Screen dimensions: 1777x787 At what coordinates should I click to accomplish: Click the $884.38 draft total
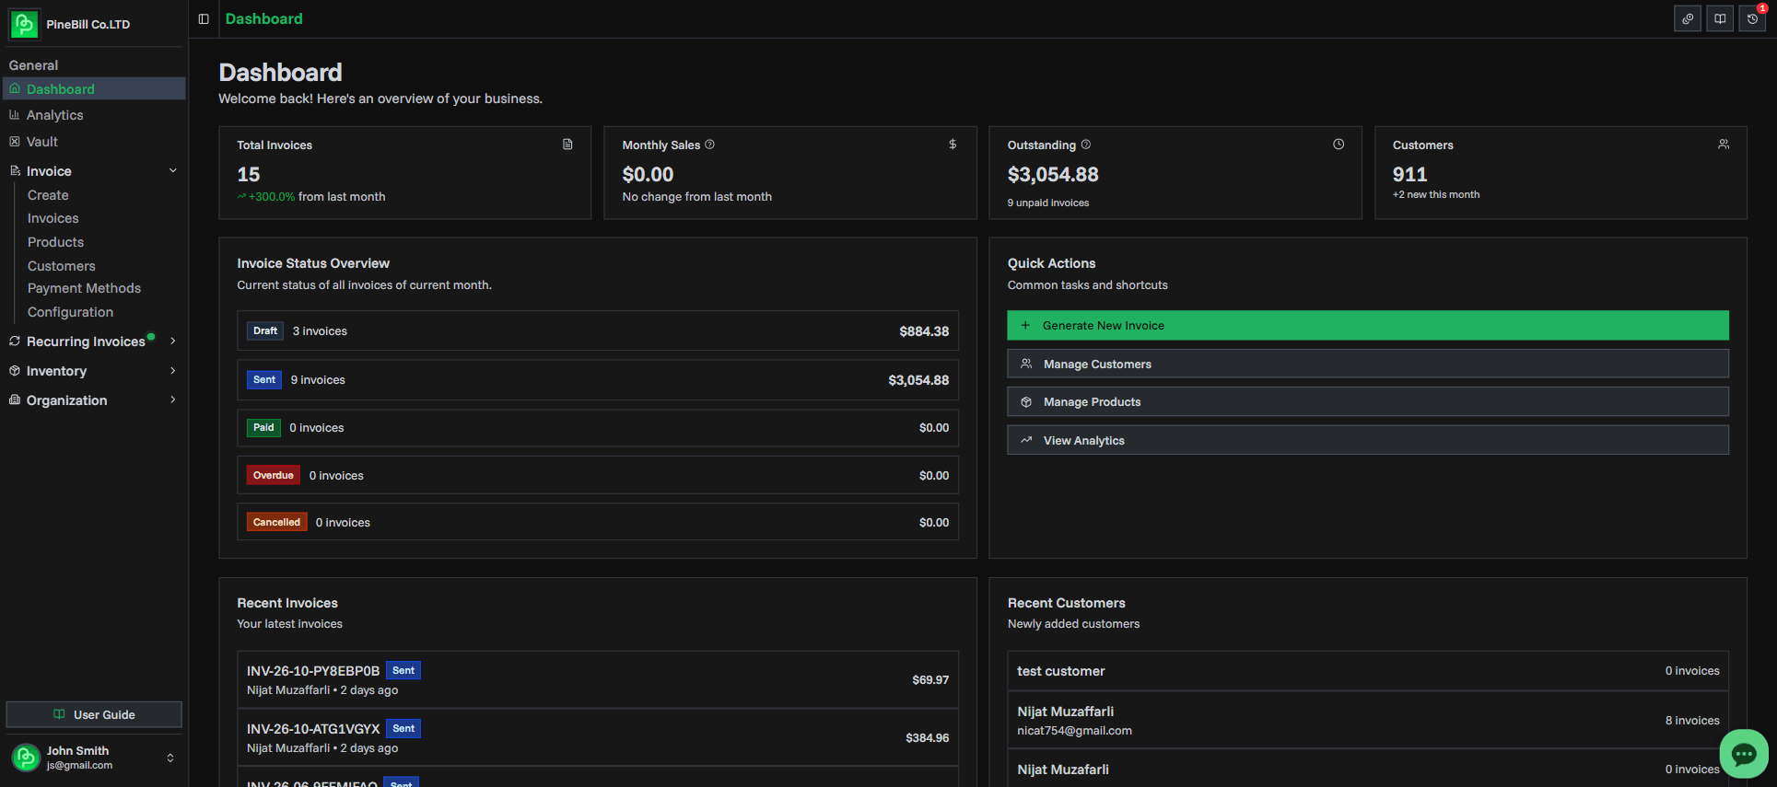(924, 331)
